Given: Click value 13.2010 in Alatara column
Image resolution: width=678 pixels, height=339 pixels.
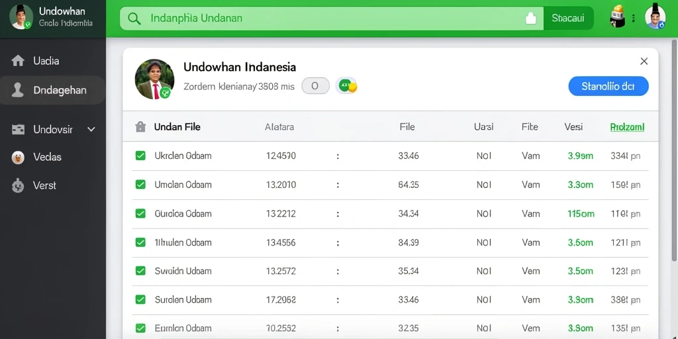Looking at the screenshot, I should 281,185.
